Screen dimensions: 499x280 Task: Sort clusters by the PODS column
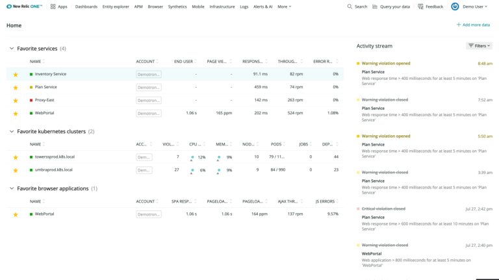pyautogui.click(x=278, y=144)
